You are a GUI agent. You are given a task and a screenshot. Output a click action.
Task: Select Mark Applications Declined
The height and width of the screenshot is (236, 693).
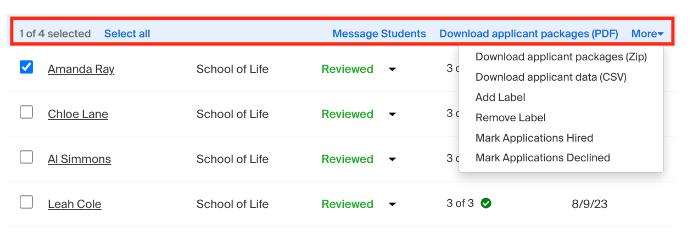pyautogui.click(x=543, y=158)
